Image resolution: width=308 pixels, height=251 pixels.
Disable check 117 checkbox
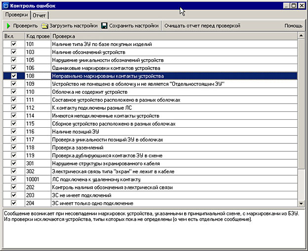[14, 140]
